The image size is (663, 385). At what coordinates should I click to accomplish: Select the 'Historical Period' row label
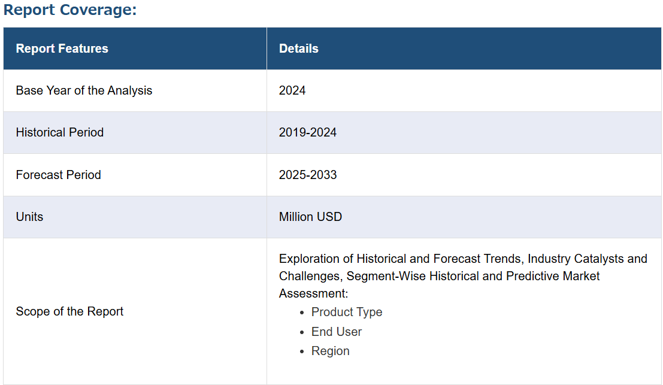click(60, 132)
